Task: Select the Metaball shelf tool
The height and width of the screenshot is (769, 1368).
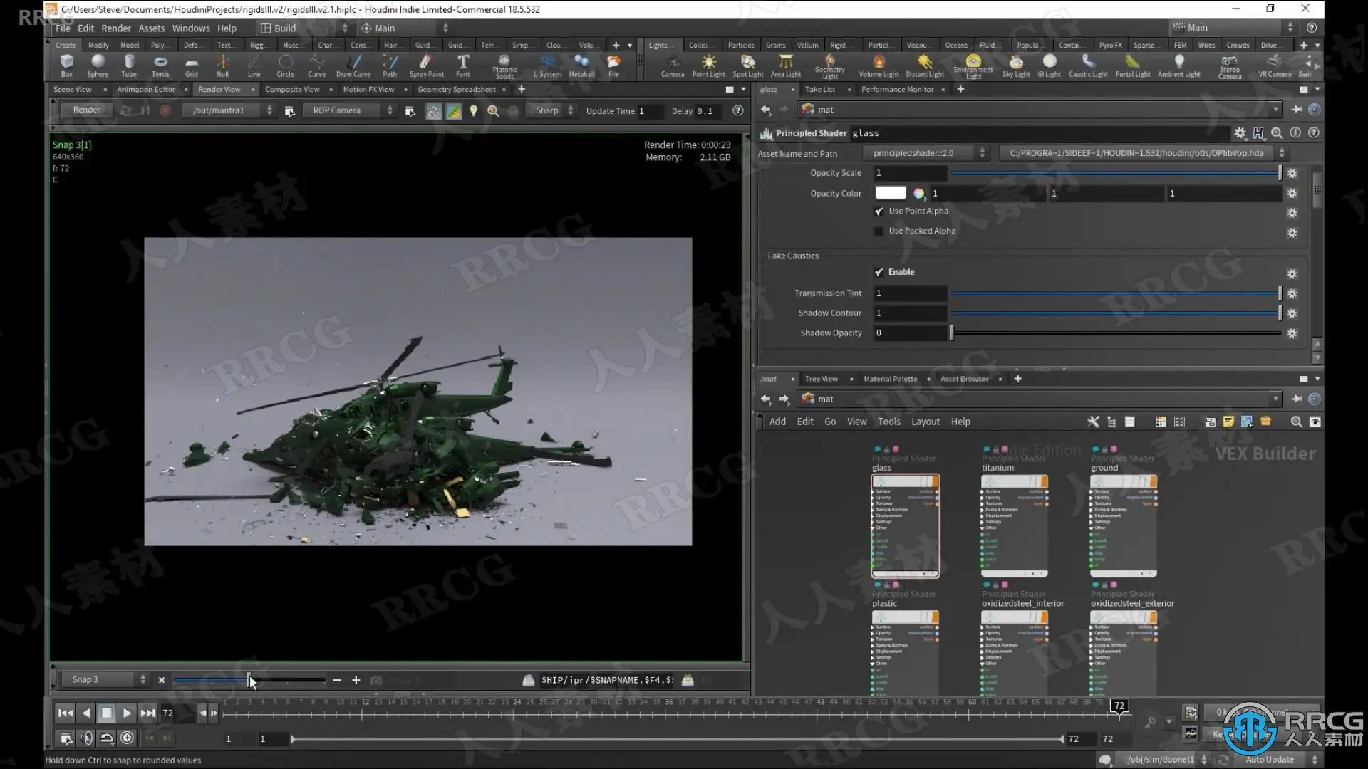Action: [x=581, y=64]
